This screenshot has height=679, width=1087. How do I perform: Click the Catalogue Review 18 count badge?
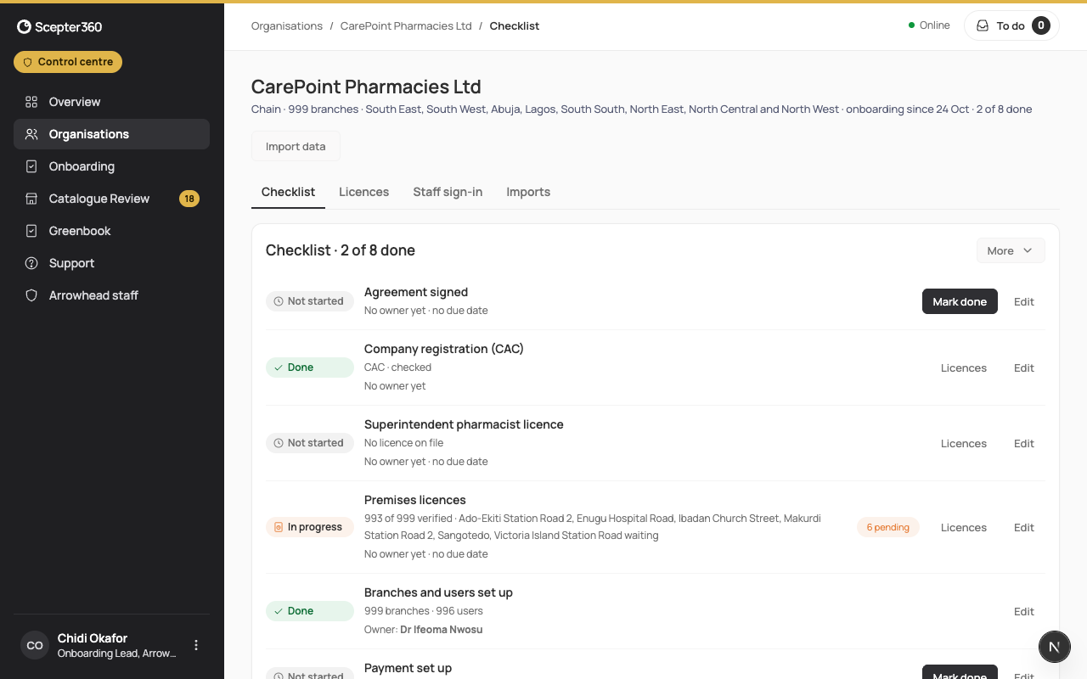(x=189, y=199)
